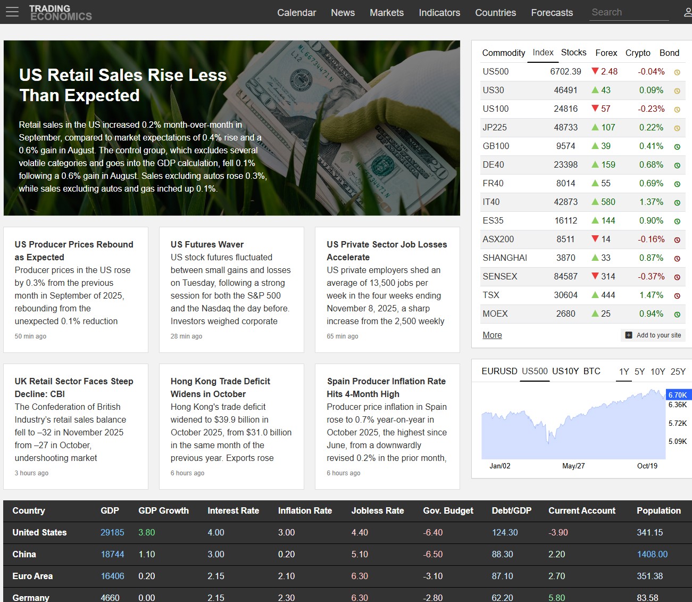Sort table by the GDP Growth column

pyautogui.click(x=163, y=510)
